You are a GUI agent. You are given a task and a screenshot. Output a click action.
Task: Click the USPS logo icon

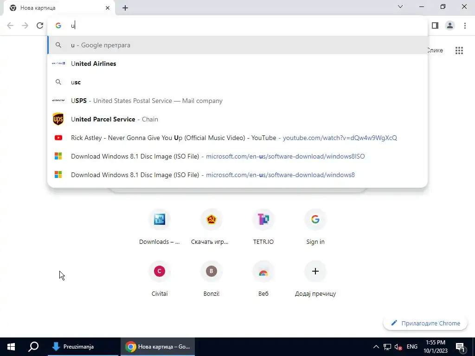[58, 100]
